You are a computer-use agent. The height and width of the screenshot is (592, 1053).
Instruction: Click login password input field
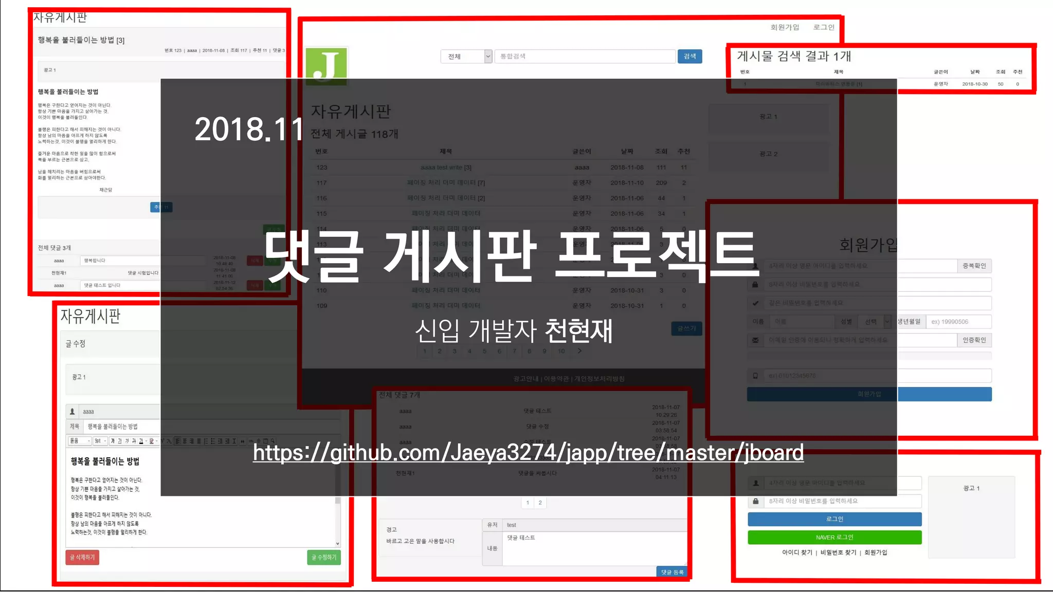click(x=842, y=501)
